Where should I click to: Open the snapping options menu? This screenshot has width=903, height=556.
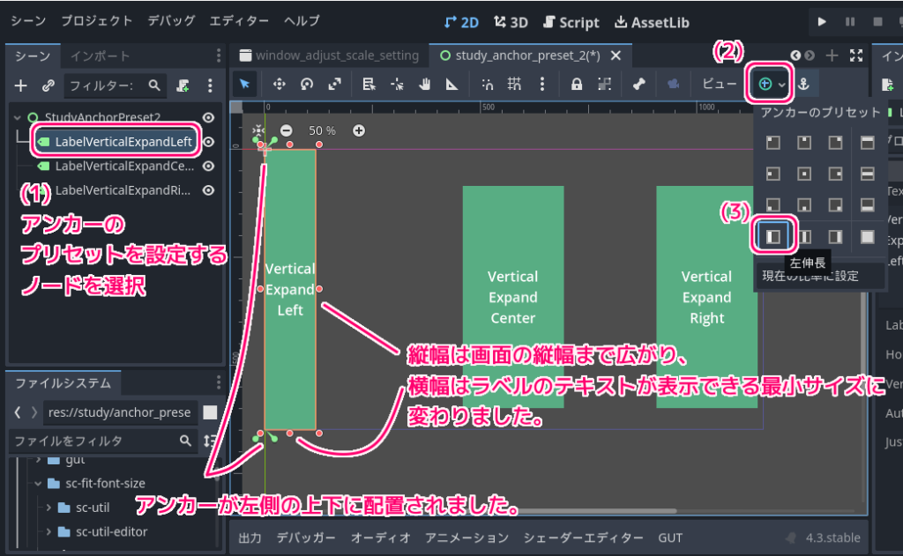click(x=541, y=85)
